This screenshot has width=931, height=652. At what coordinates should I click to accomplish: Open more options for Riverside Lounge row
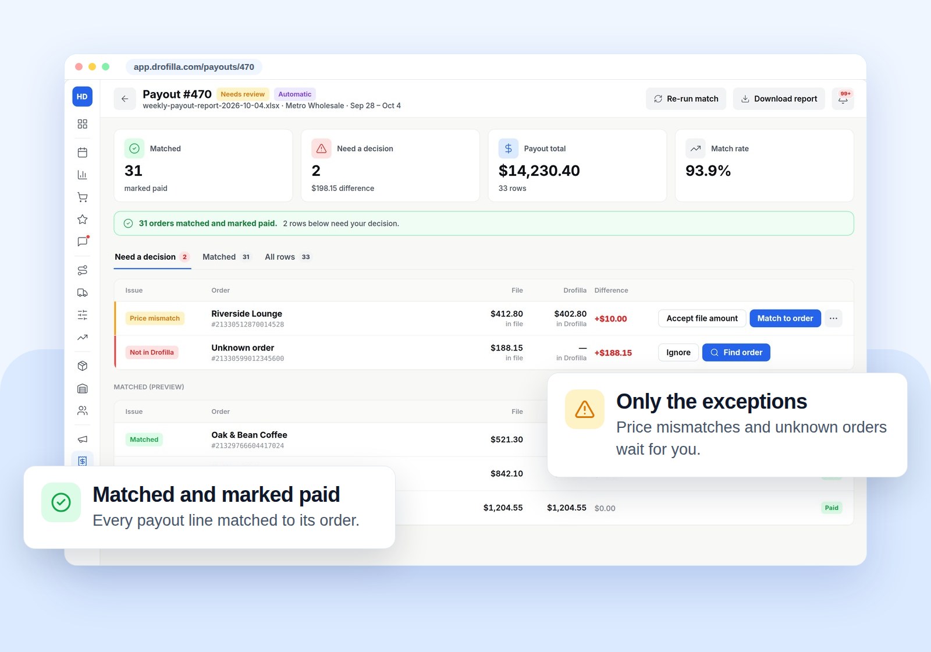[x=833, y=318]
